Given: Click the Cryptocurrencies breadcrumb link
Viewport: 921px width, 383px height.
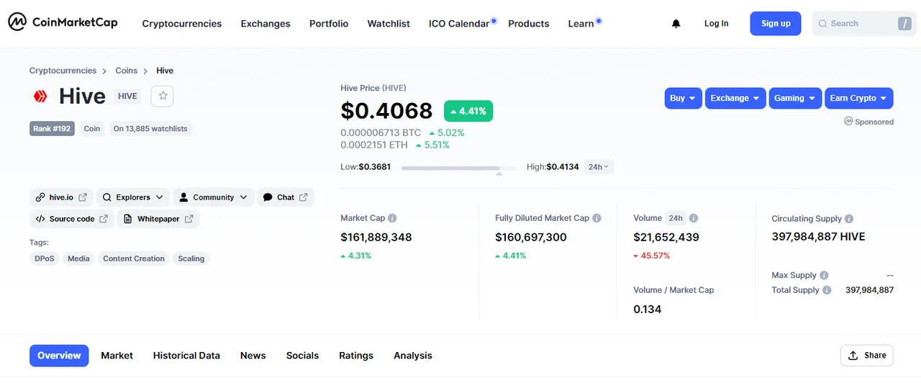Looking at the screenshot, I should 63,71.
